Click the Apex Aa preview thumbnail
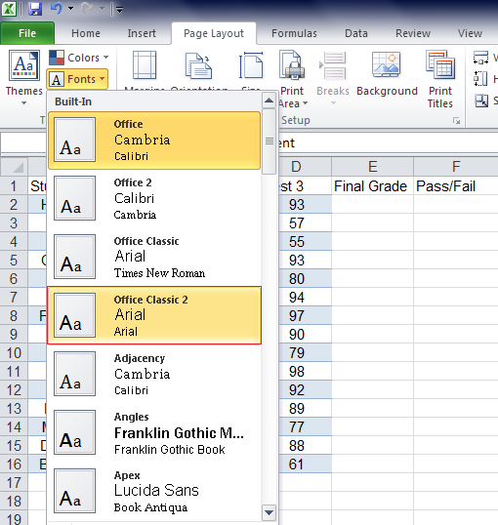This screenshot has width=498, height=525. tap(74, 491)
